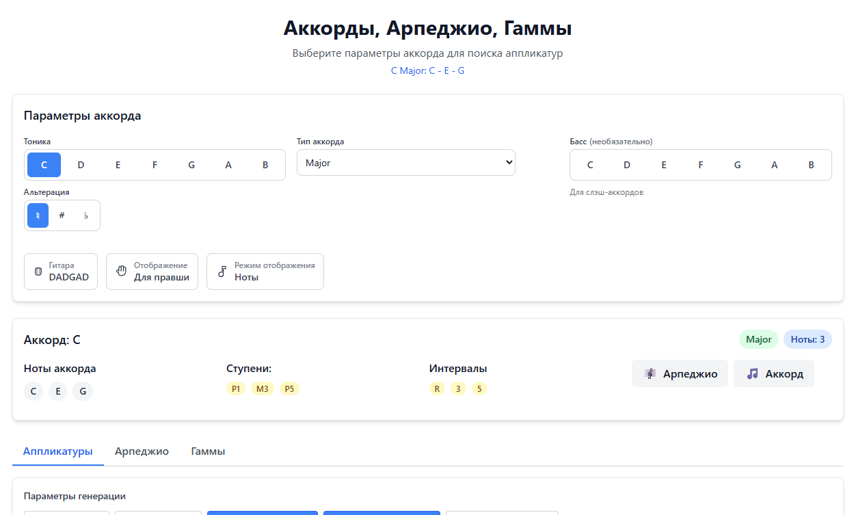Viewport: 854px width, 515px height.
Task: Switch to the Гаммы tab
Action: [208, 451]
